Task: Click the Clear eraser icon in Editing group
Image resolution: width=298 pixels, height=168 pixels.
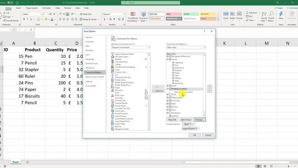Action: pyautogui.click(x=247, y=20)
